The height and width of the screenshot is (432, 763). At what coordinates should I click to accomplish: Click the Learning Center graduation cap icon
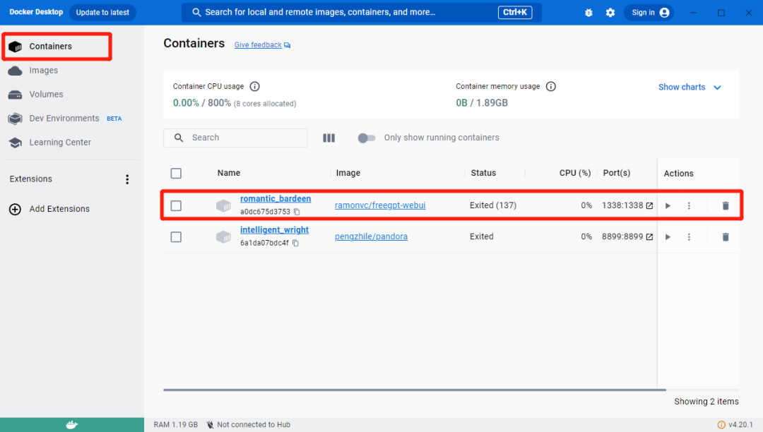click(15, 143)
